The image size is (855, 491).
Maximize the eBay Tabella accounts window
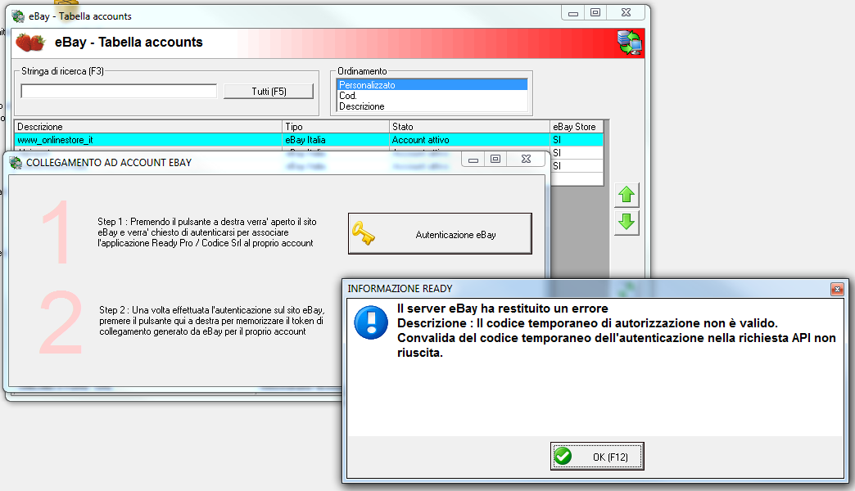tap(595, 12)
